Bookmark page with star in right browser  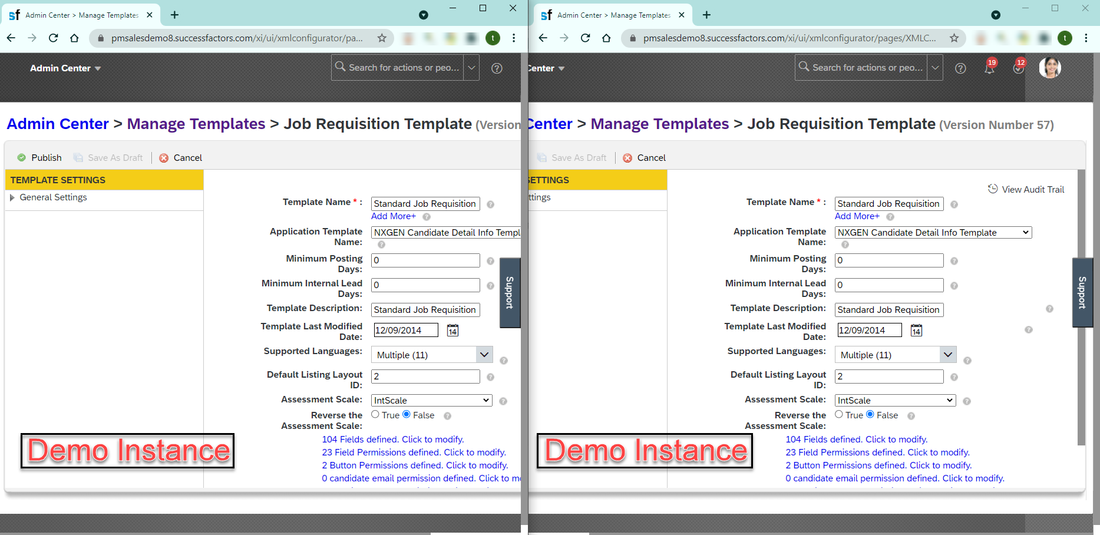pyautogui.click(x=954, y=38)
